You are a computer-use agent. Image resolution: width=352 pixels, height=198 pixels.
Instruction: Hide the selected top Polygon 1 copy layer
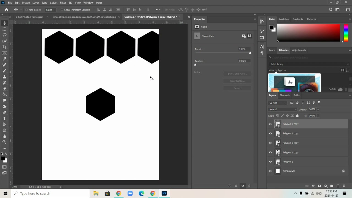tap(270, 124)
